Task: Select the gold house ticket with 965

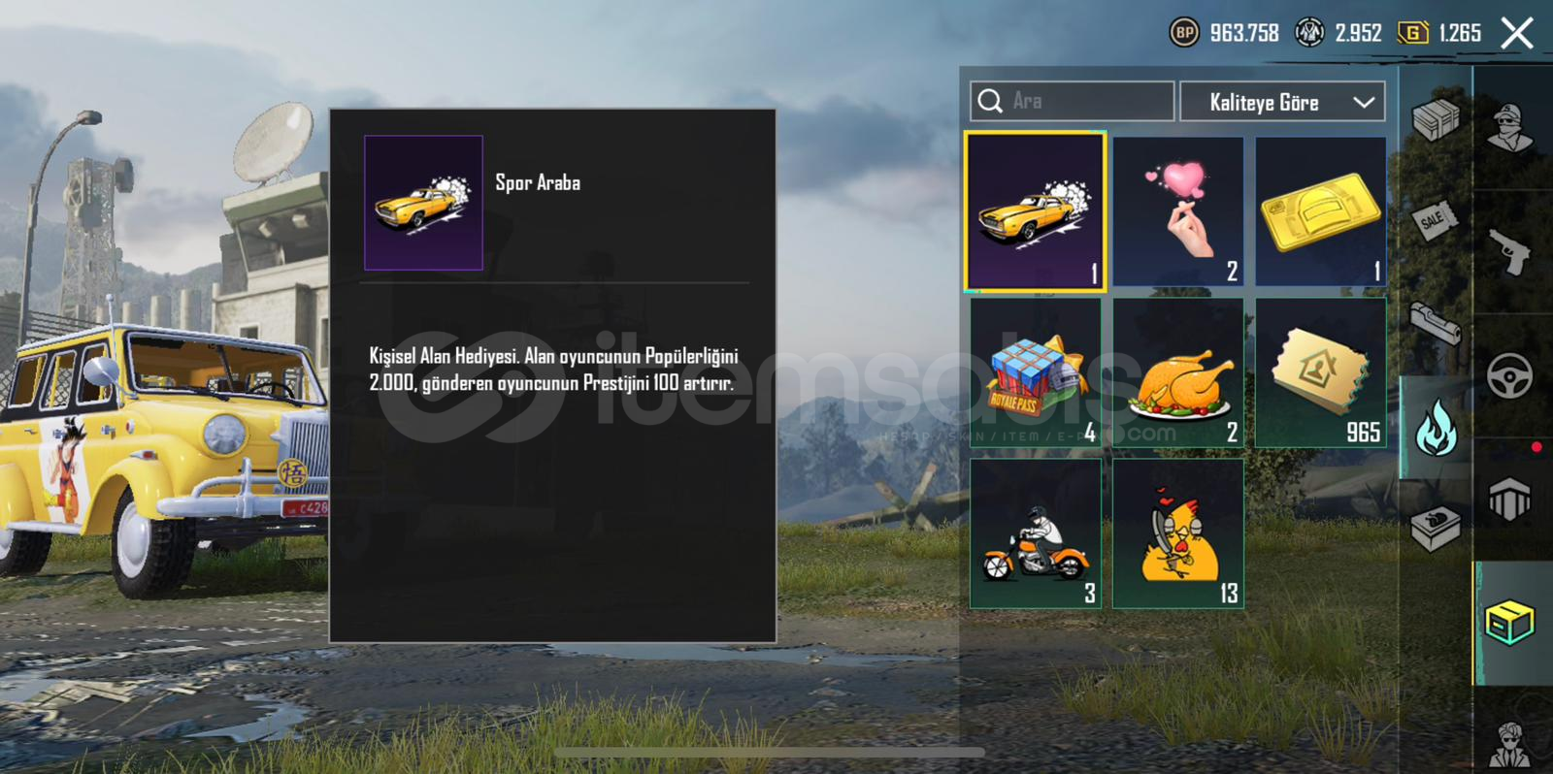Action: (1320, 372)
